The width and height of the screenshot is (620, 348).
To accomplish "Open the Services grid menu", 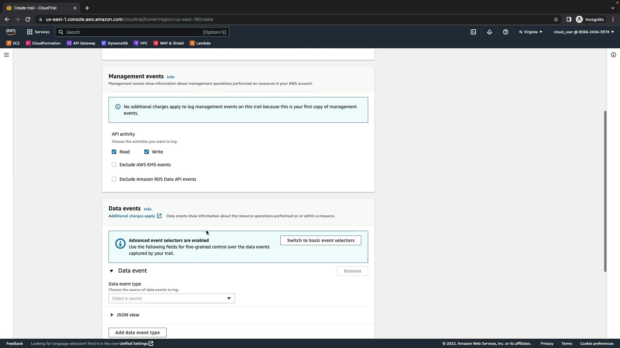I will 38,32.
